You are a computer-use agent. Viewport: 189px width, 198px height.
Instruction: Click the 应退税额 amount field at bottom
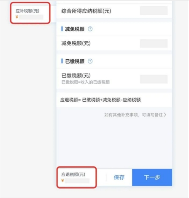(x=77, y=181)
